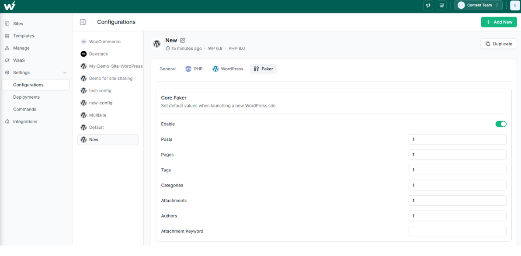Open the R user avatar menu
This screenshot has height=256, width=521.
515,5
